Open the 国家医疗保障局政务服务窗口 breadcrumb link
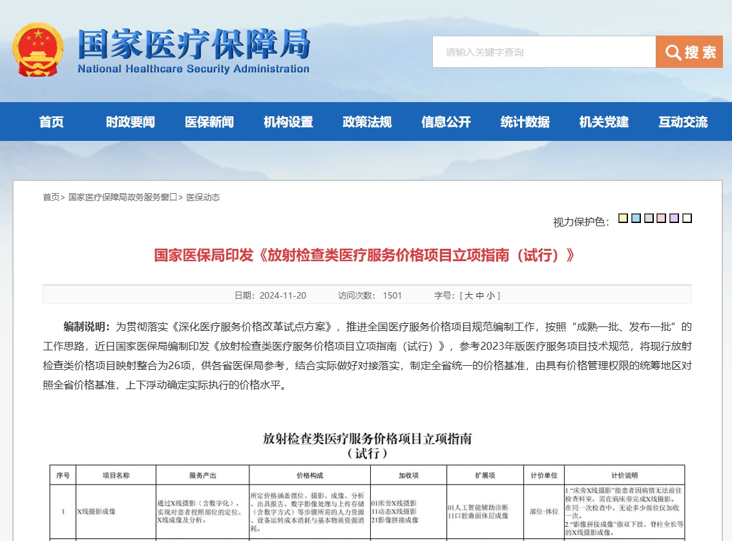The width and height of the screenshot is (732, 541). [123, 197]
